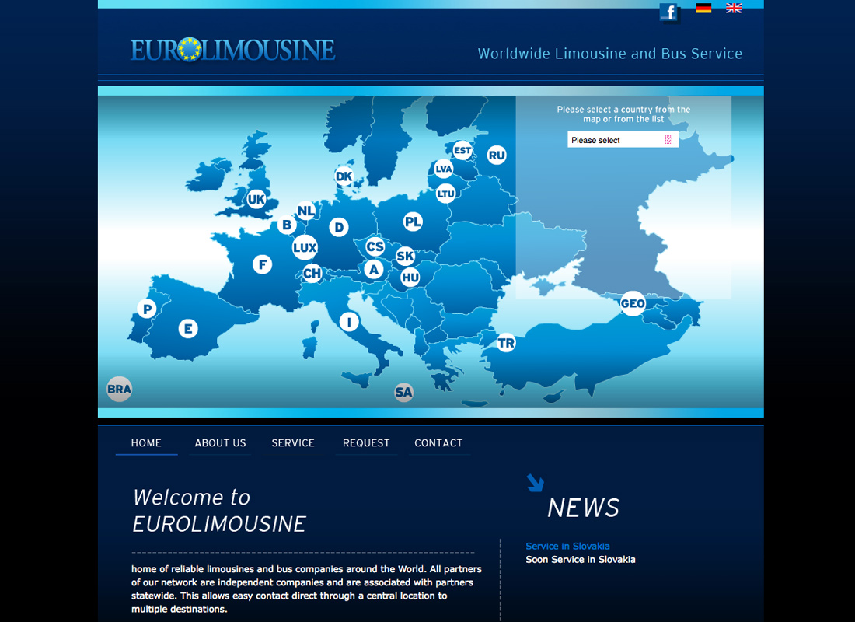The height and width of the screenshot is (622, 855).
Task: Open the 'Please select' country dropdown
Action: pyautogui.click(x=623, y=140)
